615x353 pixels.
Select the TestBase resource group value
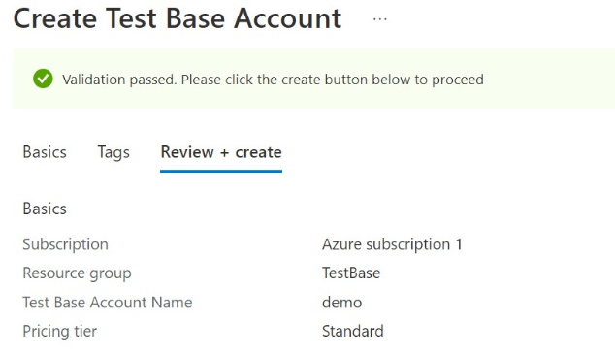[x=351, y=273]
